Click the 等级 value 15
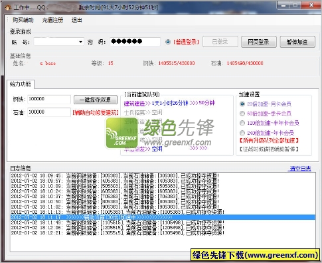322x263 pixels. (x=110, y=63)
